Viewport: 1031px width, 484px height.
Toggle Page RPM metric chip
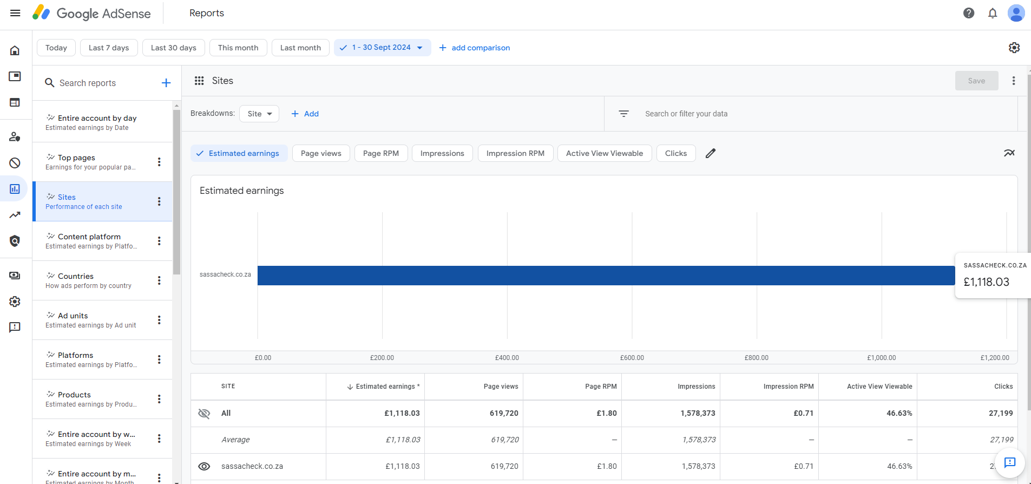(381, 153)
